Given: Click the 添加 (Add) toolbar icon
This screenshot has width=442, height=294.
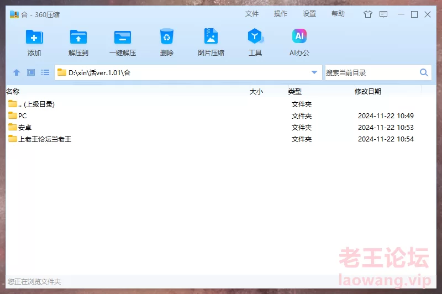Looking at the screenshot, I should point(34,38).
